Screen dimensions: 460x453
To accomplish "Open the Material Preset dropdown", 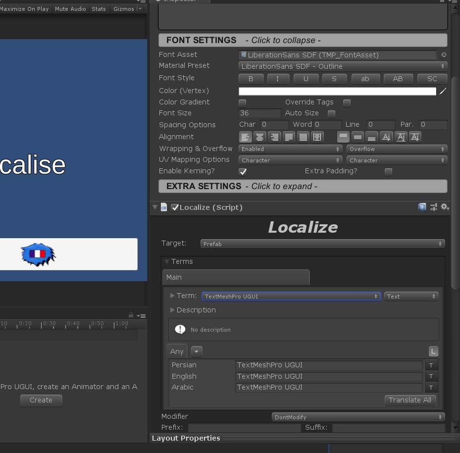I will pyautogui.click(x=343, y=66).
